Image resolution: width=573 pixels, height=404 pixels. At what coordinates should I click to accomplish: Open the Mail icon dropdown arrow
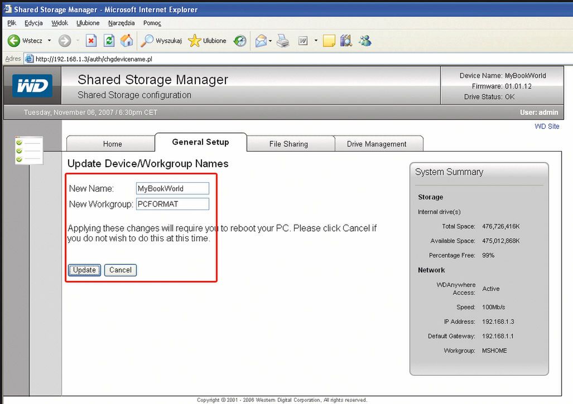point(271,41)
